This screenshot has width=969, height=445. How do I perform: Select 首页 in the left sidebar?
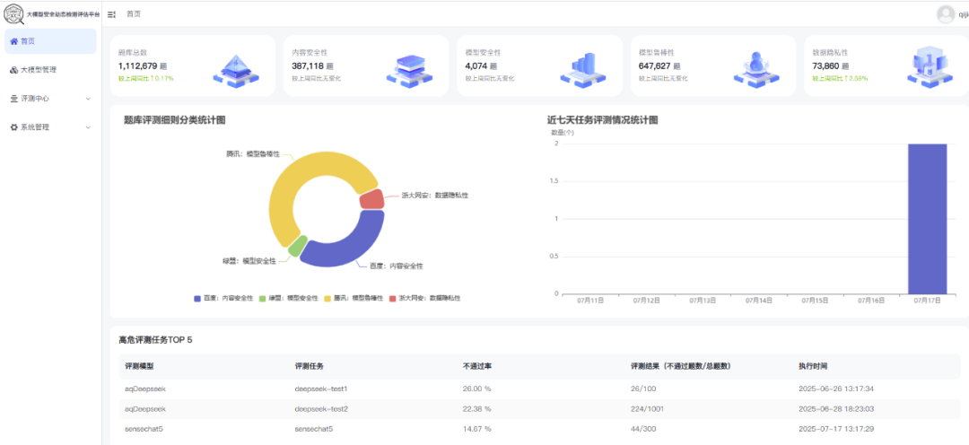(x=51, y=41)
